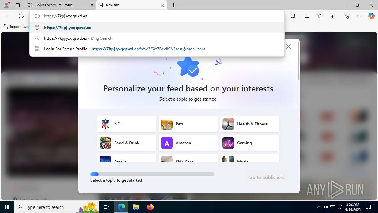This screenshot has width=378, height=213.
Task: Open the Collections icon
Action: (x=333, y=16)
